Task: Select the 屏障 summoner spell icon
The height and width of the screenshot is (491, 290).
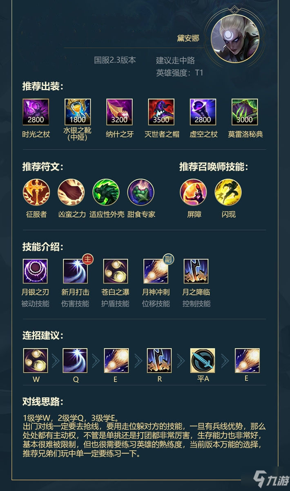Action: [194, 192]
